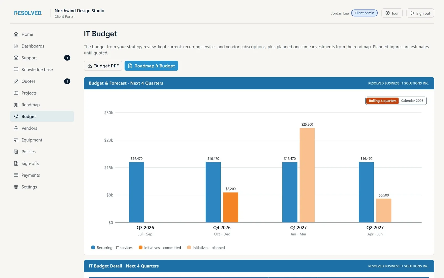Toggle Recurring - IT services legend

[x=112, y=248]
